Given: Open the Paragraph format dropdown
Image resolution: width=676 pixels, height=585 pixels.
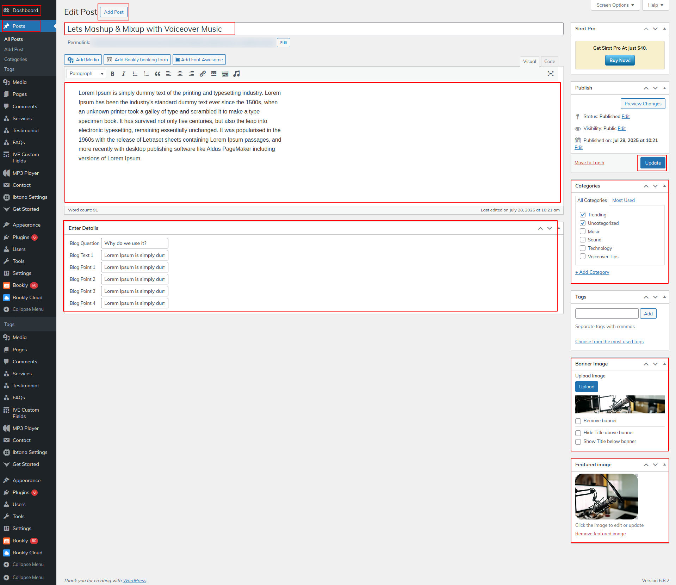Looking at the screenshot, I should [x=86, y=74].
